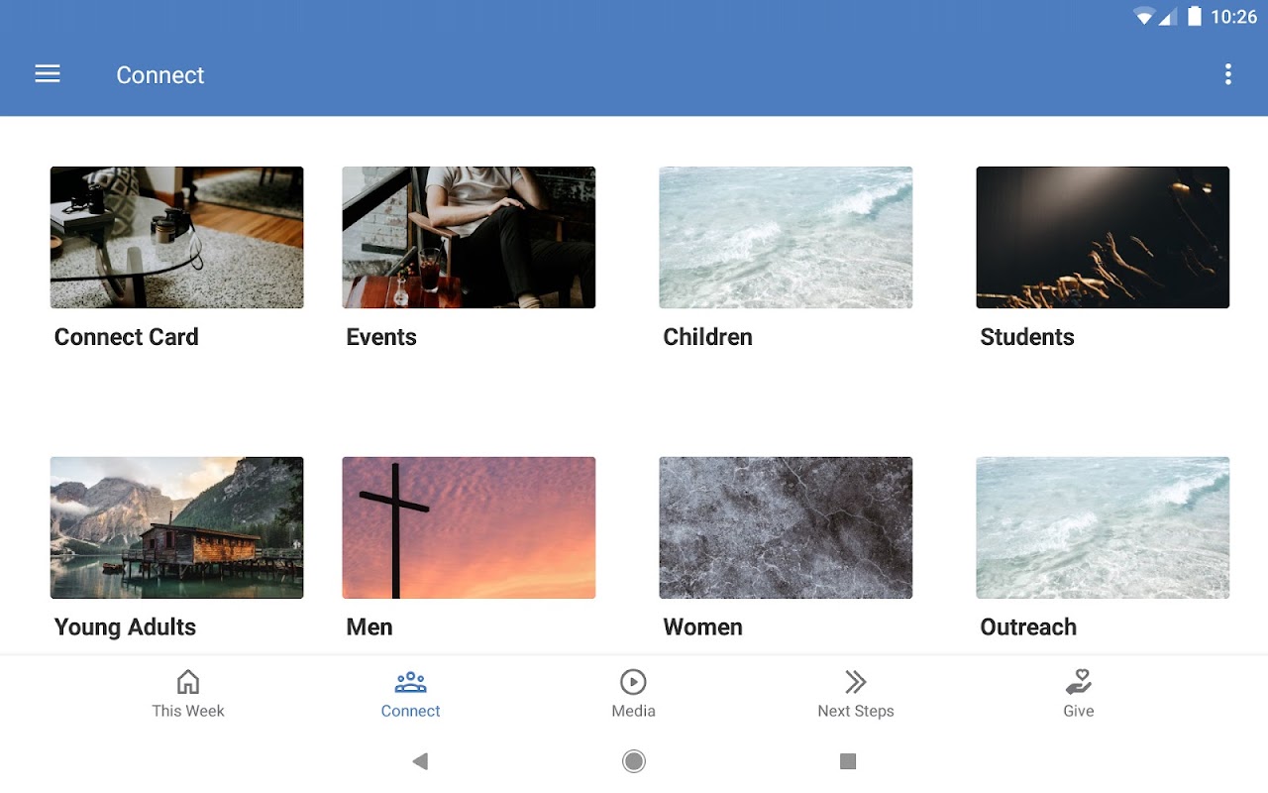Tap the Android back triangle button
This screenshot has height=793, width=1268.
click(420, 761)
